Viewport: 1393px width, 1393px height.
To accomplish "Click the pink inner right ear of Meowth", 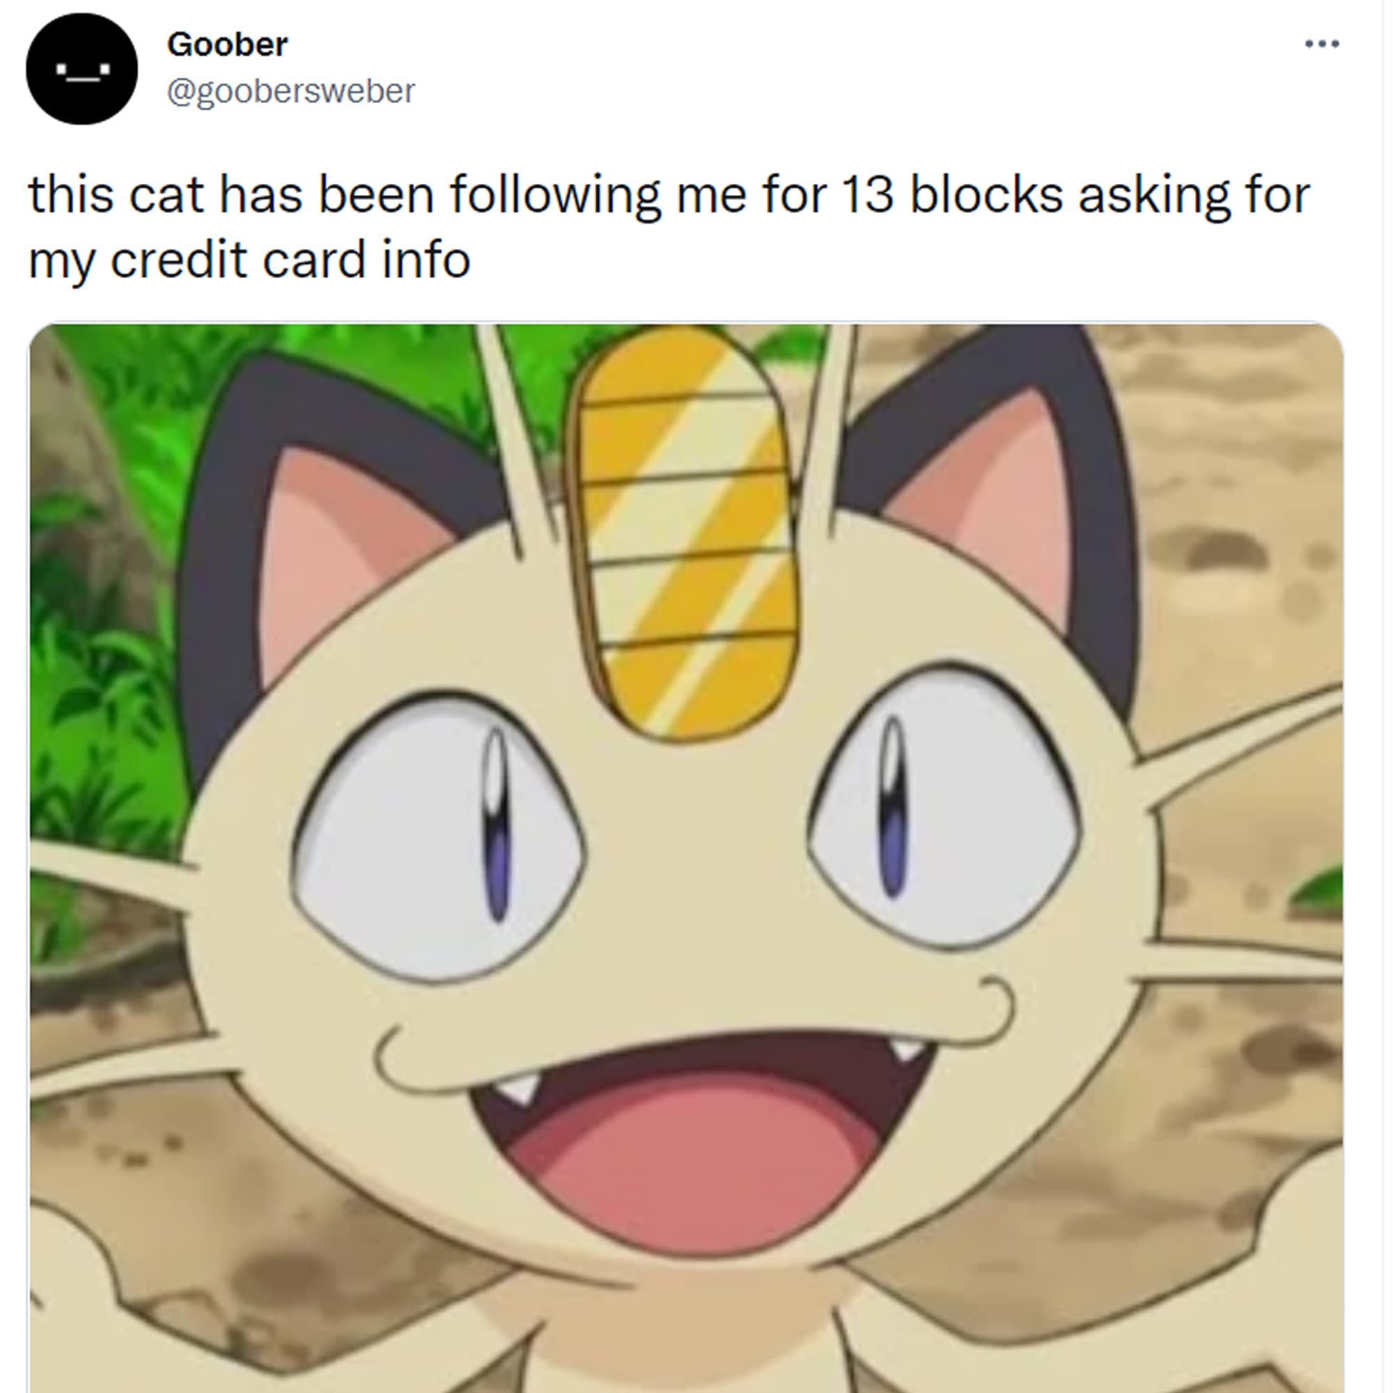I will point(989,505).
